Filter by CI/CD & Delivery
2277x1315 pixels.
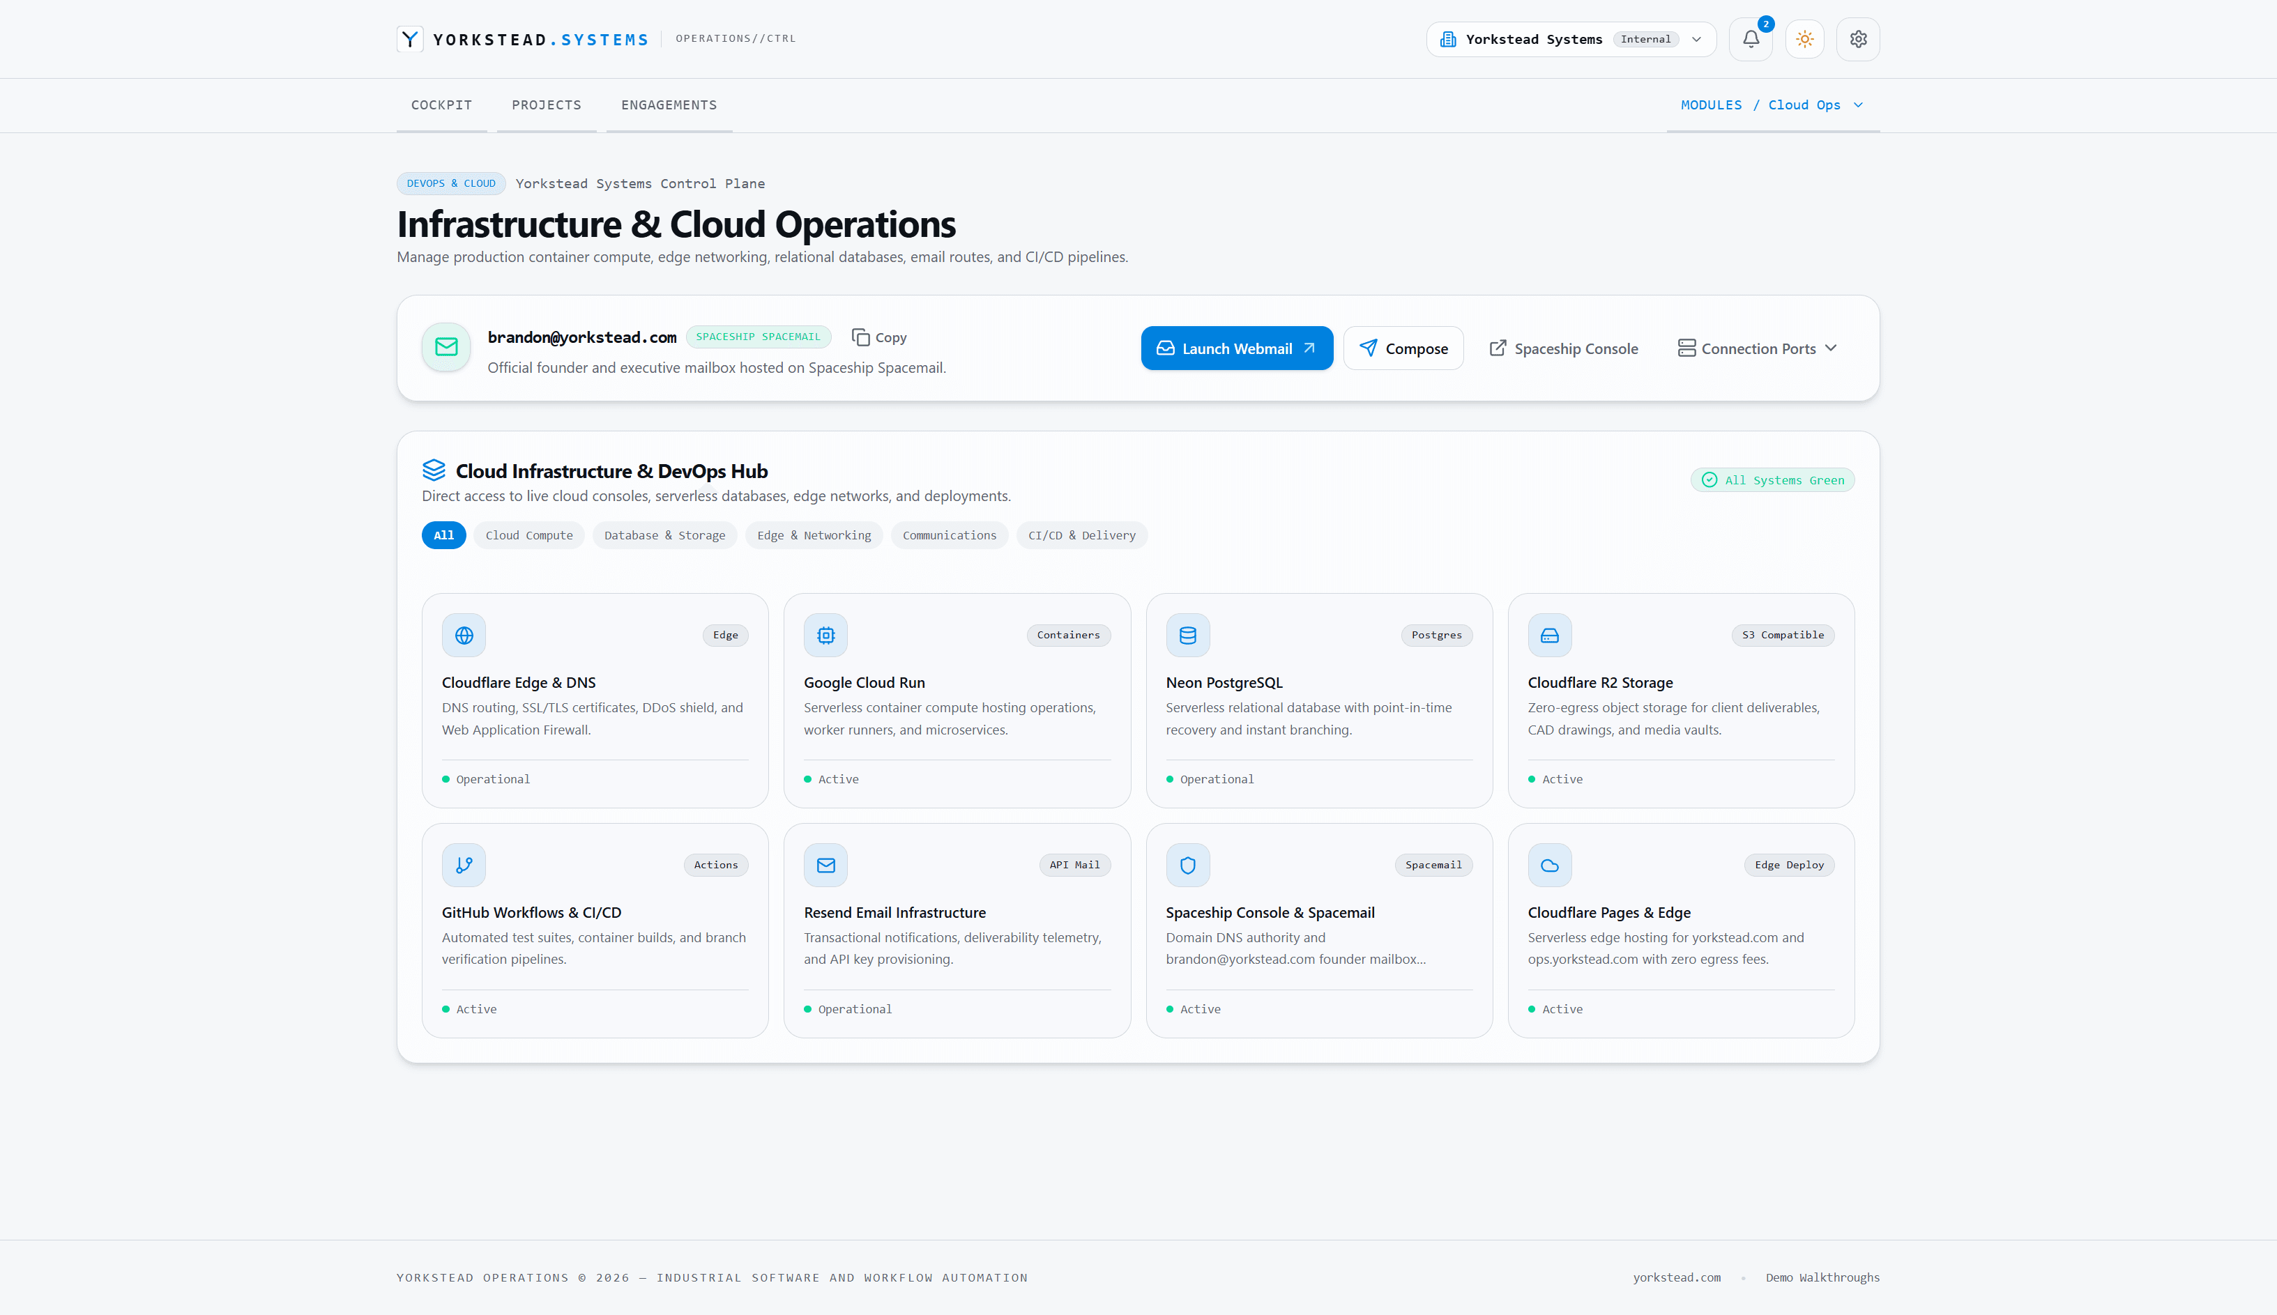(x=1081, y=536)
